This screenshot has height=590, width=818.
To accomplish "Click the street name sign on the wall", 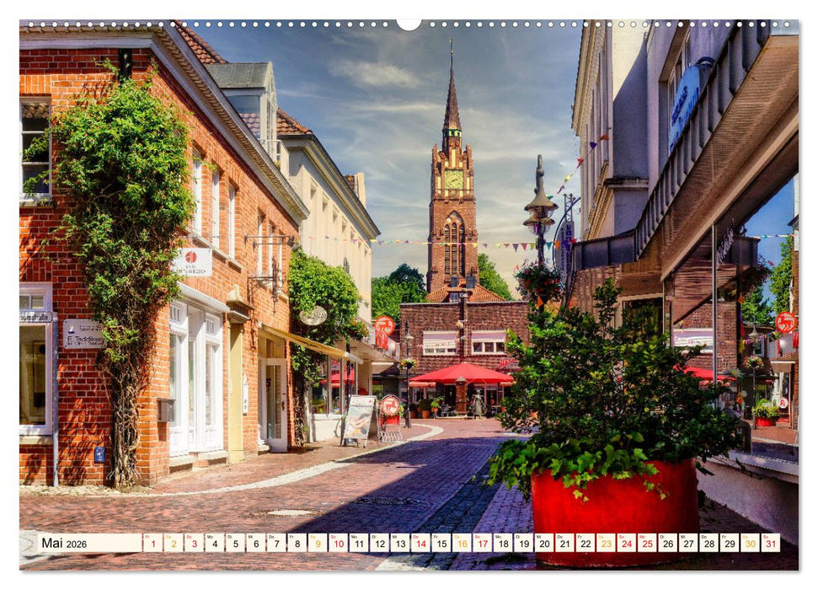I will 34,316.
